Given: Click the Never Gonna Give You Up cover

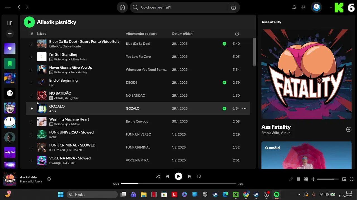Looking at the screenshot, I should pyautogui.click(x=42, y=69).
